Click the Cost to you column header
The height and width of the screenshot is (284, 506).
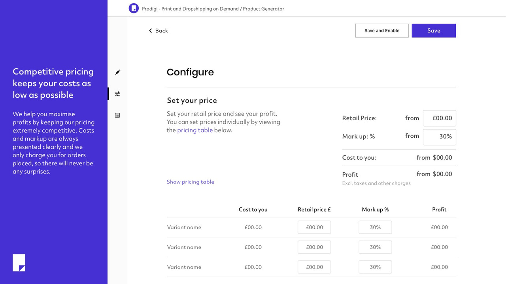click(x=253, y=209)
